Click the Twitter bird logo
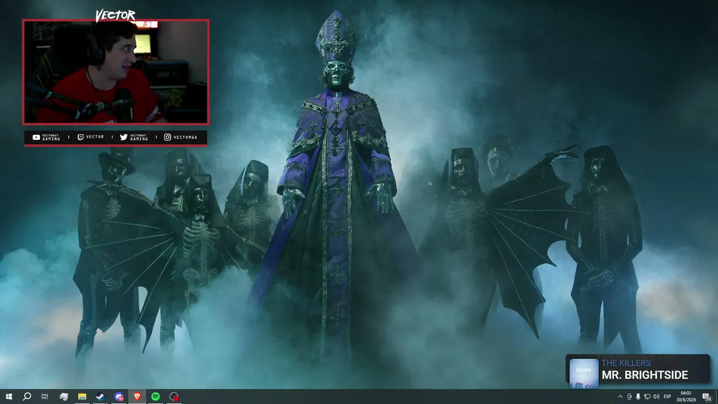The width and height of the screenshot is (718, 404). point(123,137)
